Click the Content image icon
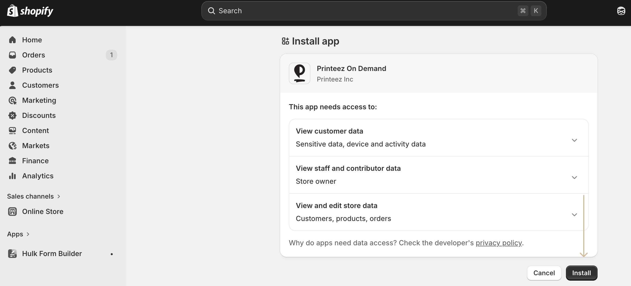 [x=12, y=131]
